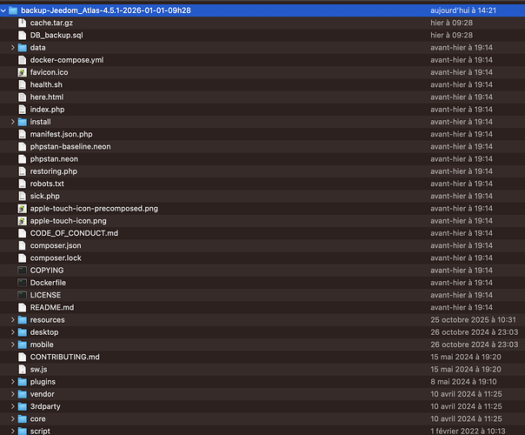Click the manifest.json.php file icon

pos(22,134)
